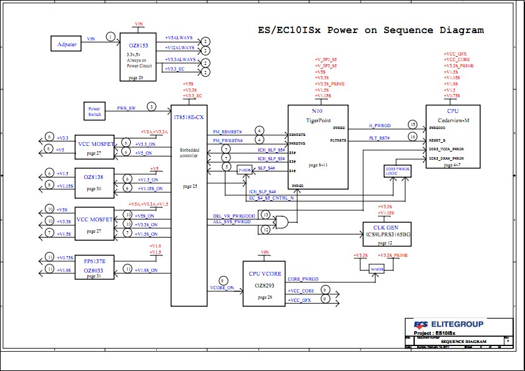Click the PM_RSMRST# signal label
This screenshot has width=525, height=371.
click(x=227, y=132)
